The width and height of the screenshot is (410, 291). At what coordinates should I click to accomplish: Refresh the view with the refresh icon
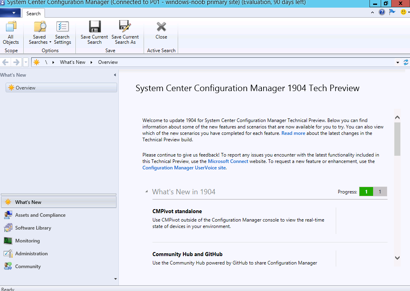[x=406, y=62]
